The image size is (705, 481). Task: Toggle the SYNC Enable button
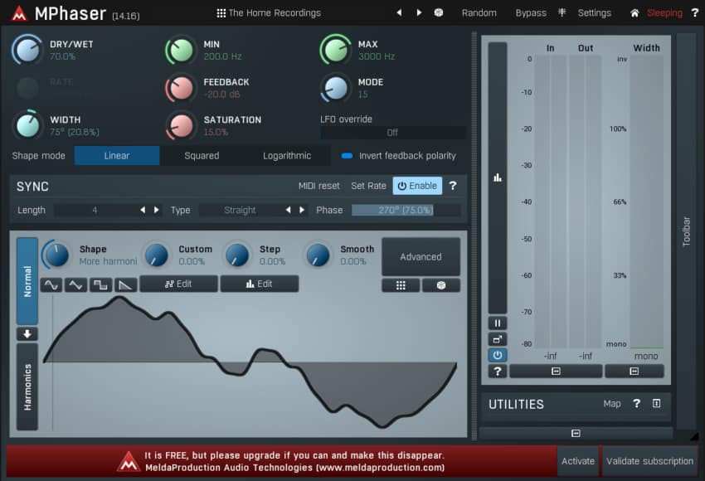pyautogui.click(x=417, y=186)
